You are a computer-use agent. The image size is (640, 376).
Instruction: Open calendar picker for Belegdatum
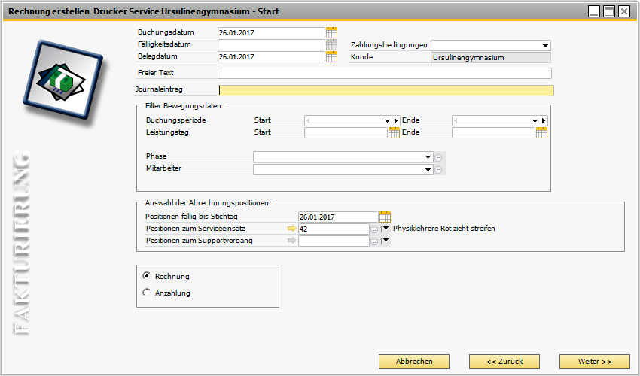(331, 56)
